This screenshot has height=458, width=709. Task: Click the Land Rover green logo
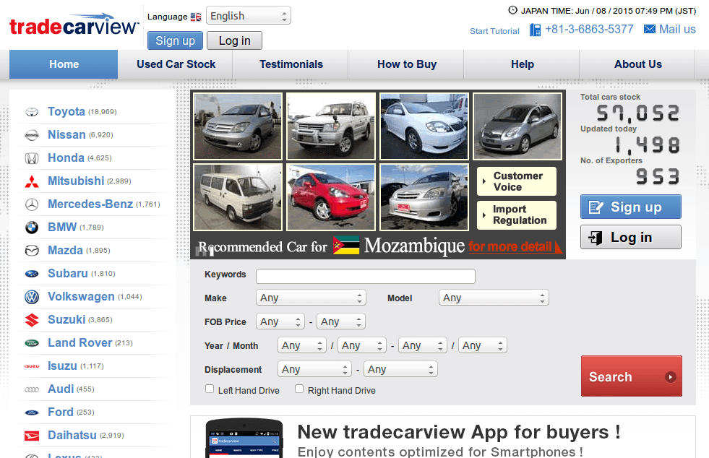coord(32,342)
